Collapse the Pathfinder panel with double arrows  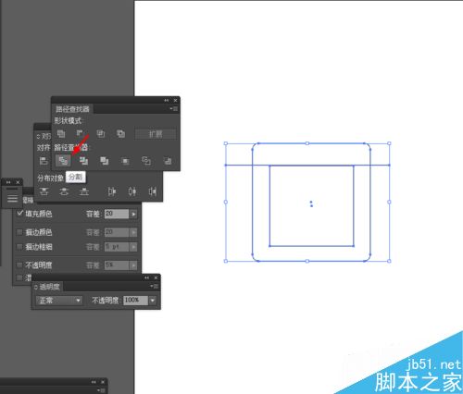(167, 100)
